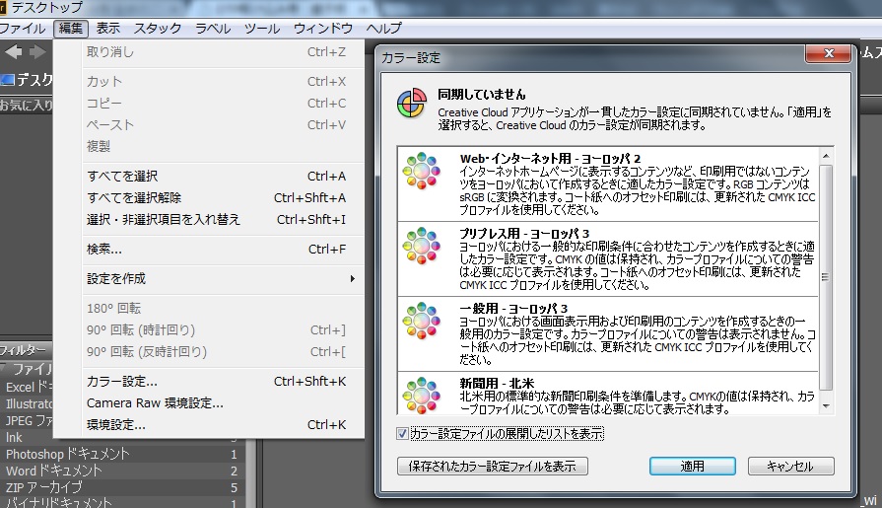This screenshot has height=508, width=882.
Task: Click the 適用 button
Action: pyautogui.click(x=693, y=466)
